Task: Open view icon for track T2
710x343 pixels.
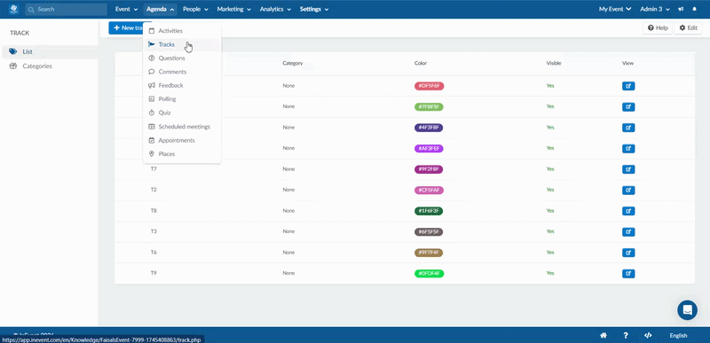Action: click(x=628, y=190)
